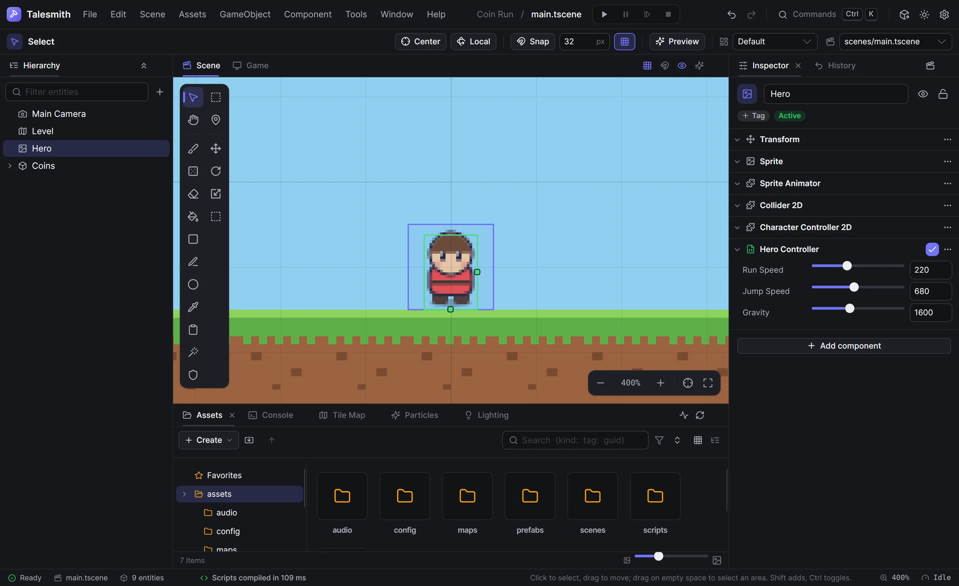The height and width of the screenshot is (586, 959).
Task: Stop playback with the Stop button
Action: coord(668,14)
